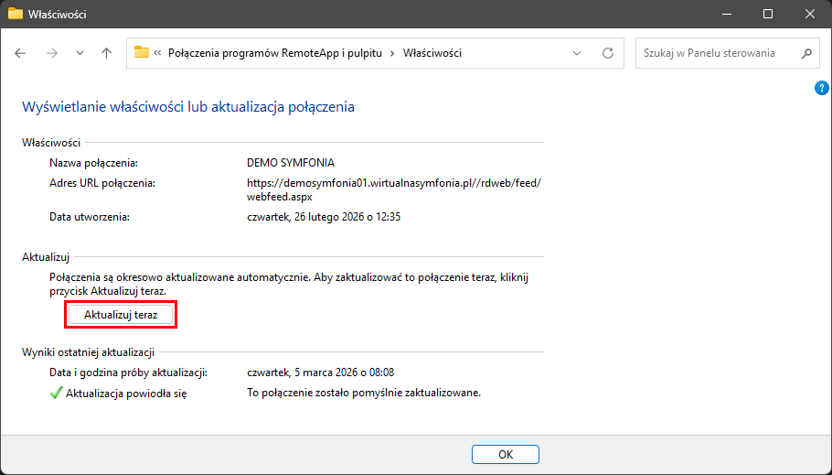
Task: Click the 'Data utworzenia:' label
Action: 90,217
